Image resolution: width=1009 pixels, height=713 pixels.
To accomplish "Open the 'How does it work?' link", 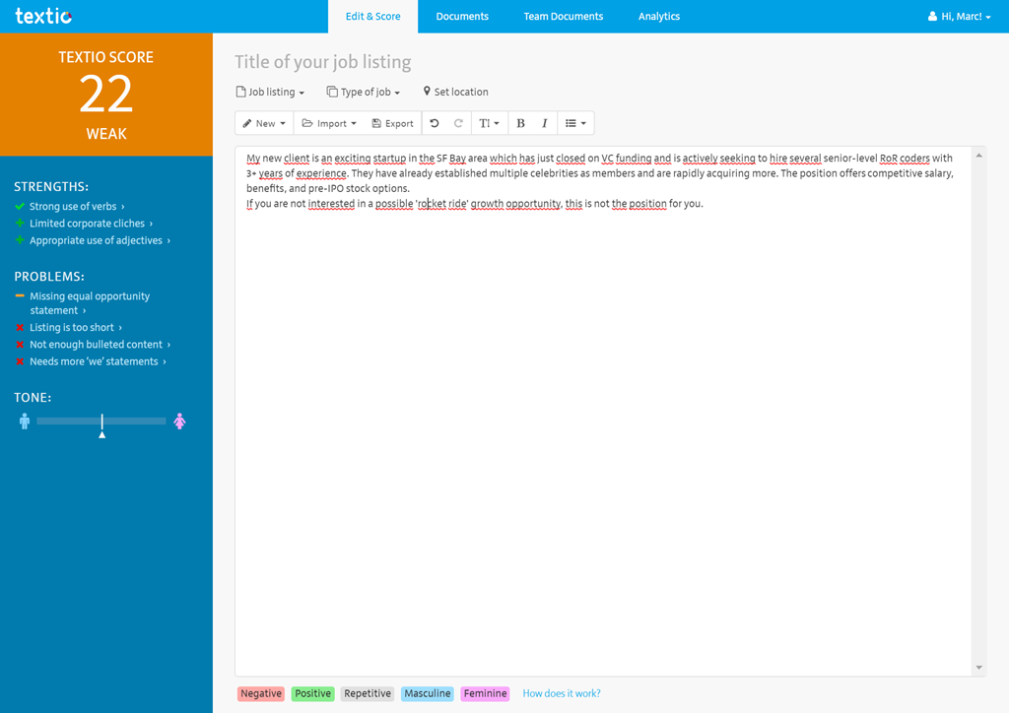I will coord(561,693).
